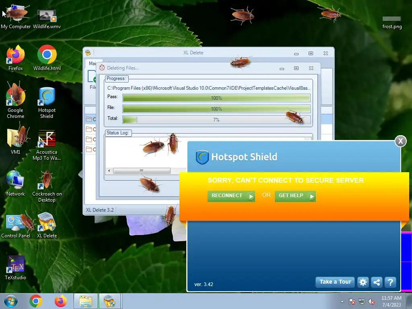Maximize the XL Delete window
The width and height of the screenshot is (412, 309).
point(311,54)
